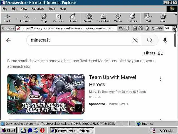
Task: Open the Windows Start menu
Action: point(9,130)
